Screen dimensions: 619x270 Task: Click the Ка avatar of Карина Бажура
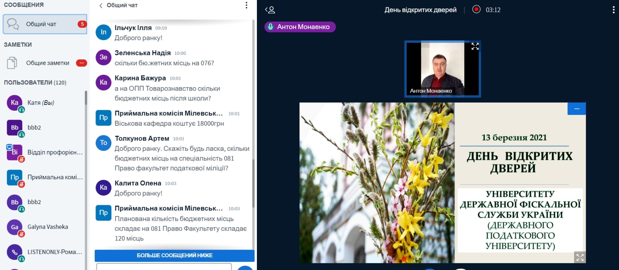click(x=103, y=82)
